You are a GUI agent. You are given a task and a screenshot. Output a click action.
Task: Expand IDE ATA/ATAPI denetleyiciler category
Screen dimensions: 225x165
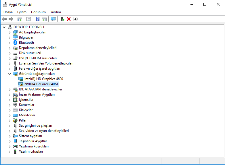click(9, 90)
